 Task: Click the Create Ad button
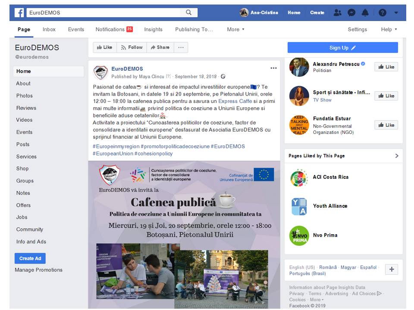(30, 259)
